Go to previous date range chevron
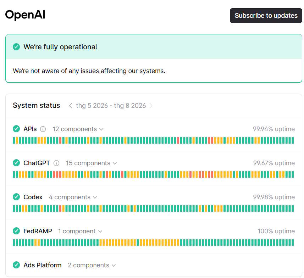Screen dimensions: 304x278 [x=71, y=106]
